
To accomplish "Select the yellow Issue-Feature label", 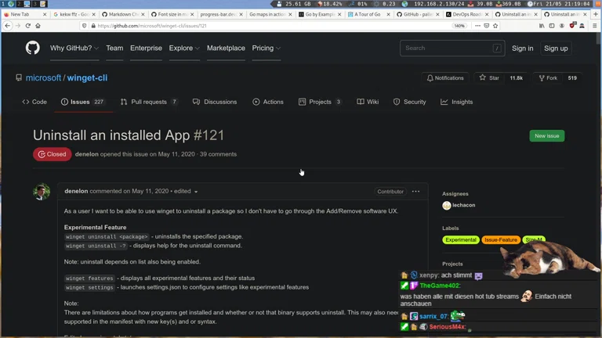I will tap(500, 239).
